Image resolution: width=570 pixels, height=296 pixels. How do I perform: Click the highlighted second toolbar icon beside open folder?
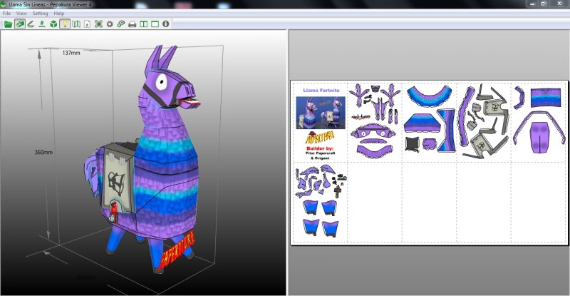[19, 24]
